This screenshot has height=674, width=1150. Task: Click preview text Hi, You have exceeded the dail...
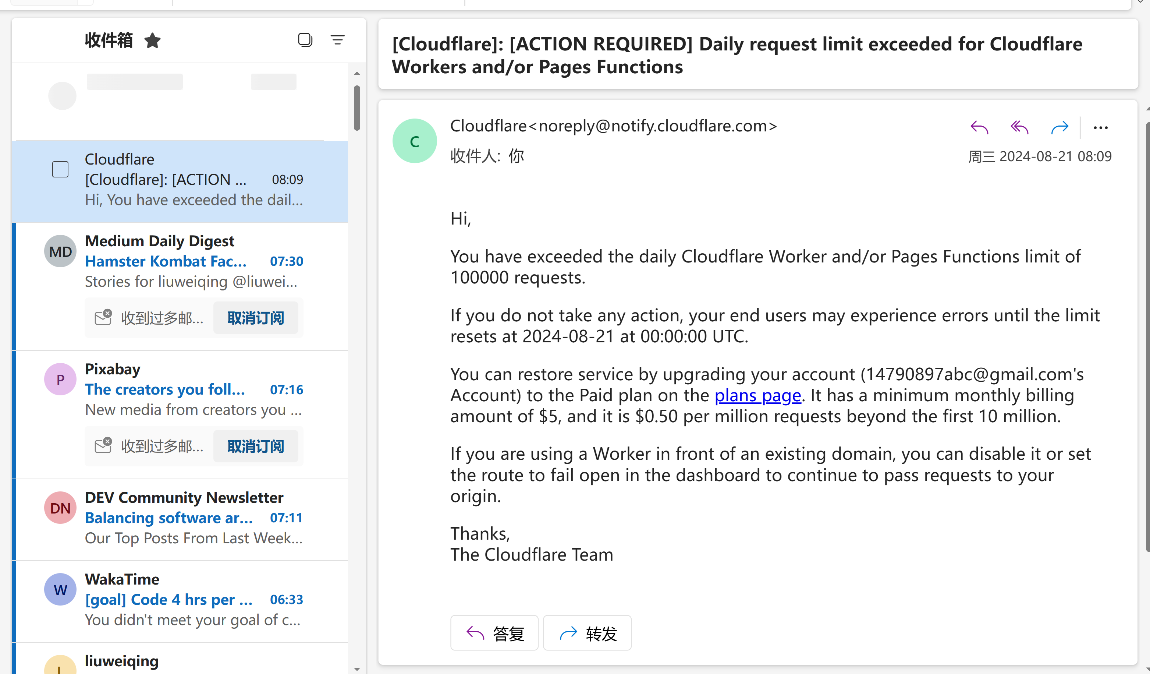[x=194, y=200]
